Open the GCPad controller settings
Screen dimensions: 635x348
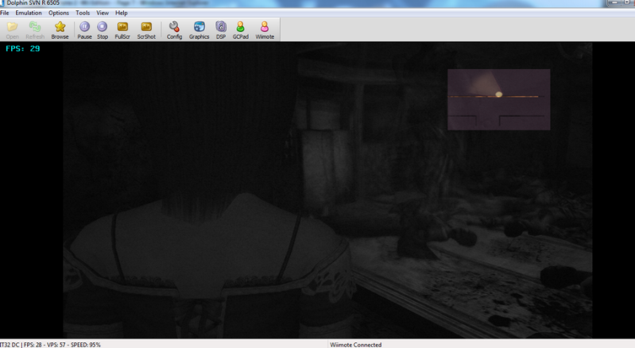coord(240,29)
